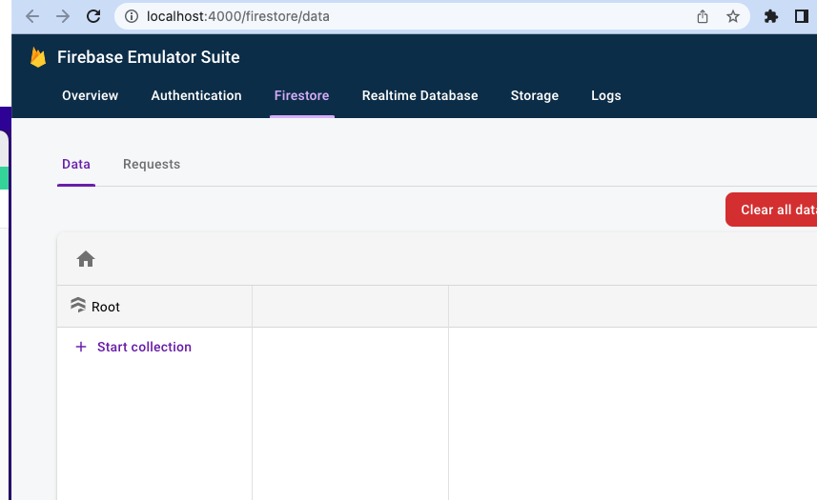Click the Firebase Emulator Suite title
817x500 pixels.
click(x=149, y=57)
